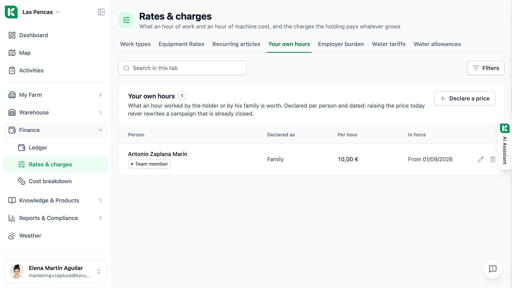The image size is (512, 288).
Task: Expand Knowledge & Products section
Action: pyautogui.click(x=56, y=200)
